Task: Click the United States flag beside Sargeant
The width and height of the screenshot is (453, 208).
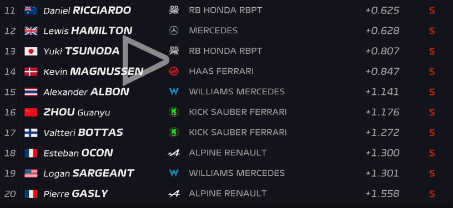Action: (31, 174)
